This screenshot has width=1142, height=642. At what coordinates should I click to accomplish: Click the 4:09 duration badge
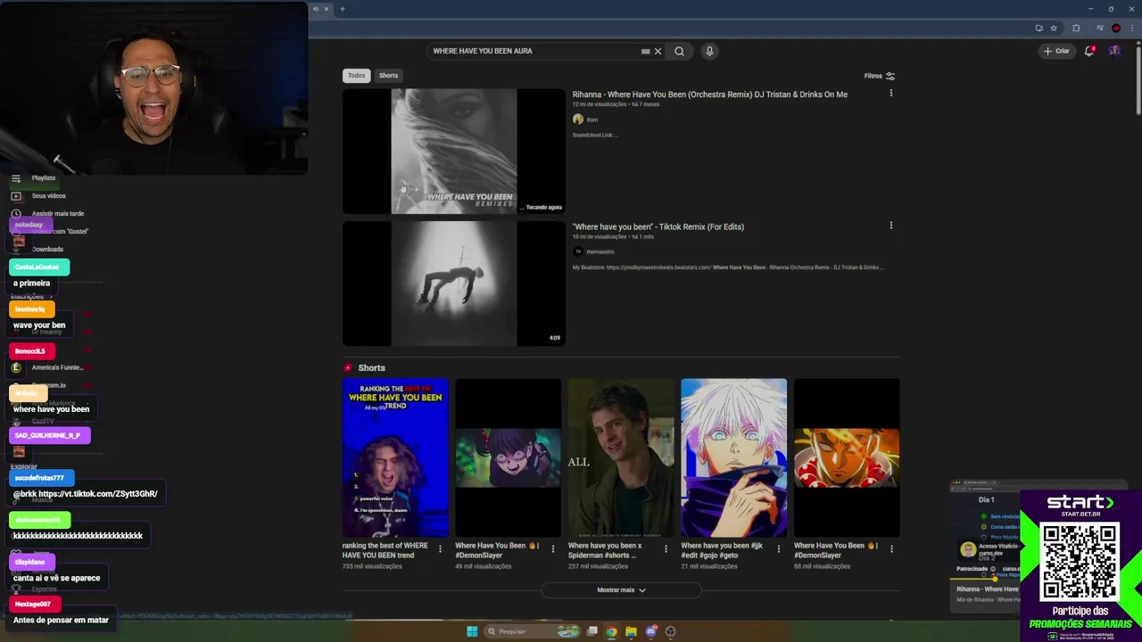click(x=555, y=338)
